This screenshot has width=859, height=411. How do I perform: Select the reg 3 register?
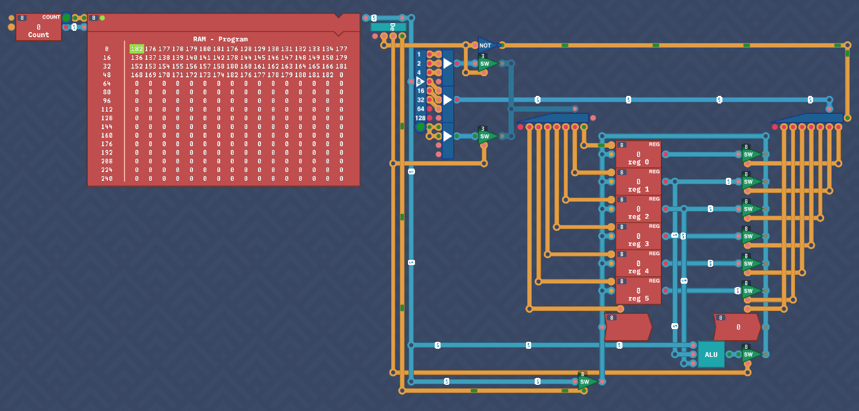click(x=638, y=236)
